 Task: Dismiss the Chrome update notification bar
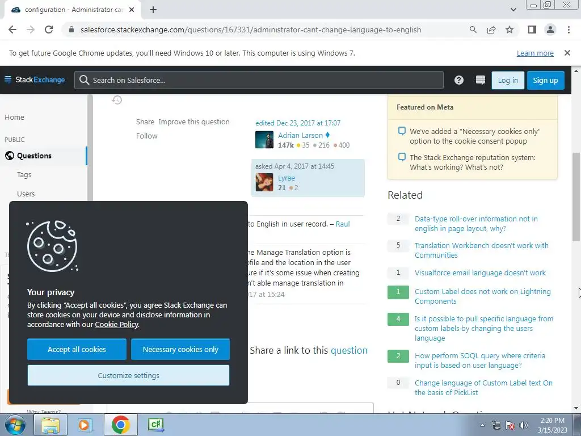pos(567,53)
